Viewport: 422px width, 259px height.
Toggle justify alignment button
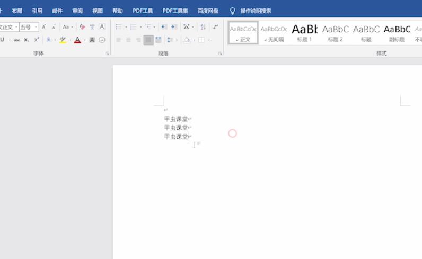(x=148, y=40)
